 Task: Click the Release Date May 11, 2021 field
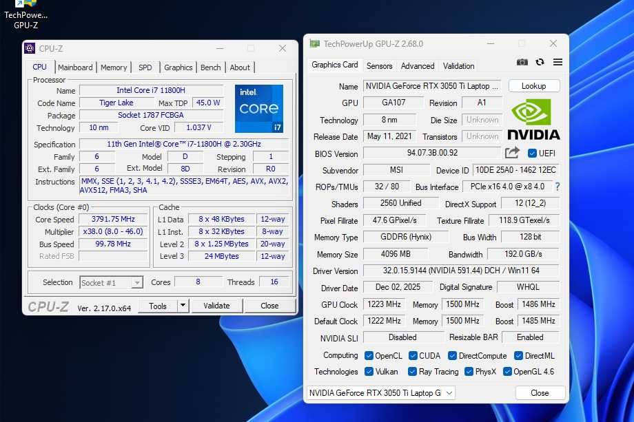coord(389,136)
